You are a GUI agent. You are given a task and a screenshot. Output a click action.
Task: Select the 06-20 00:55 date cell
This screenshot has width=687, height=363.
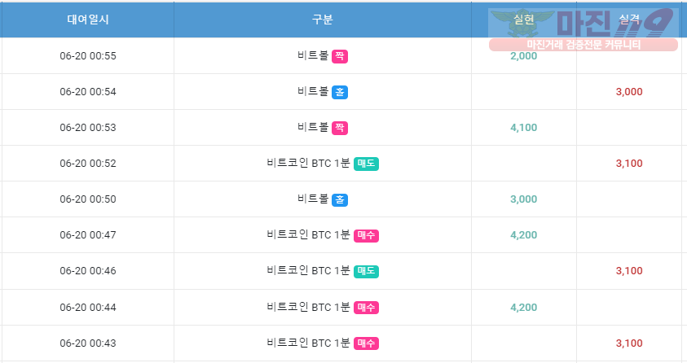click(x=88, y=56)
